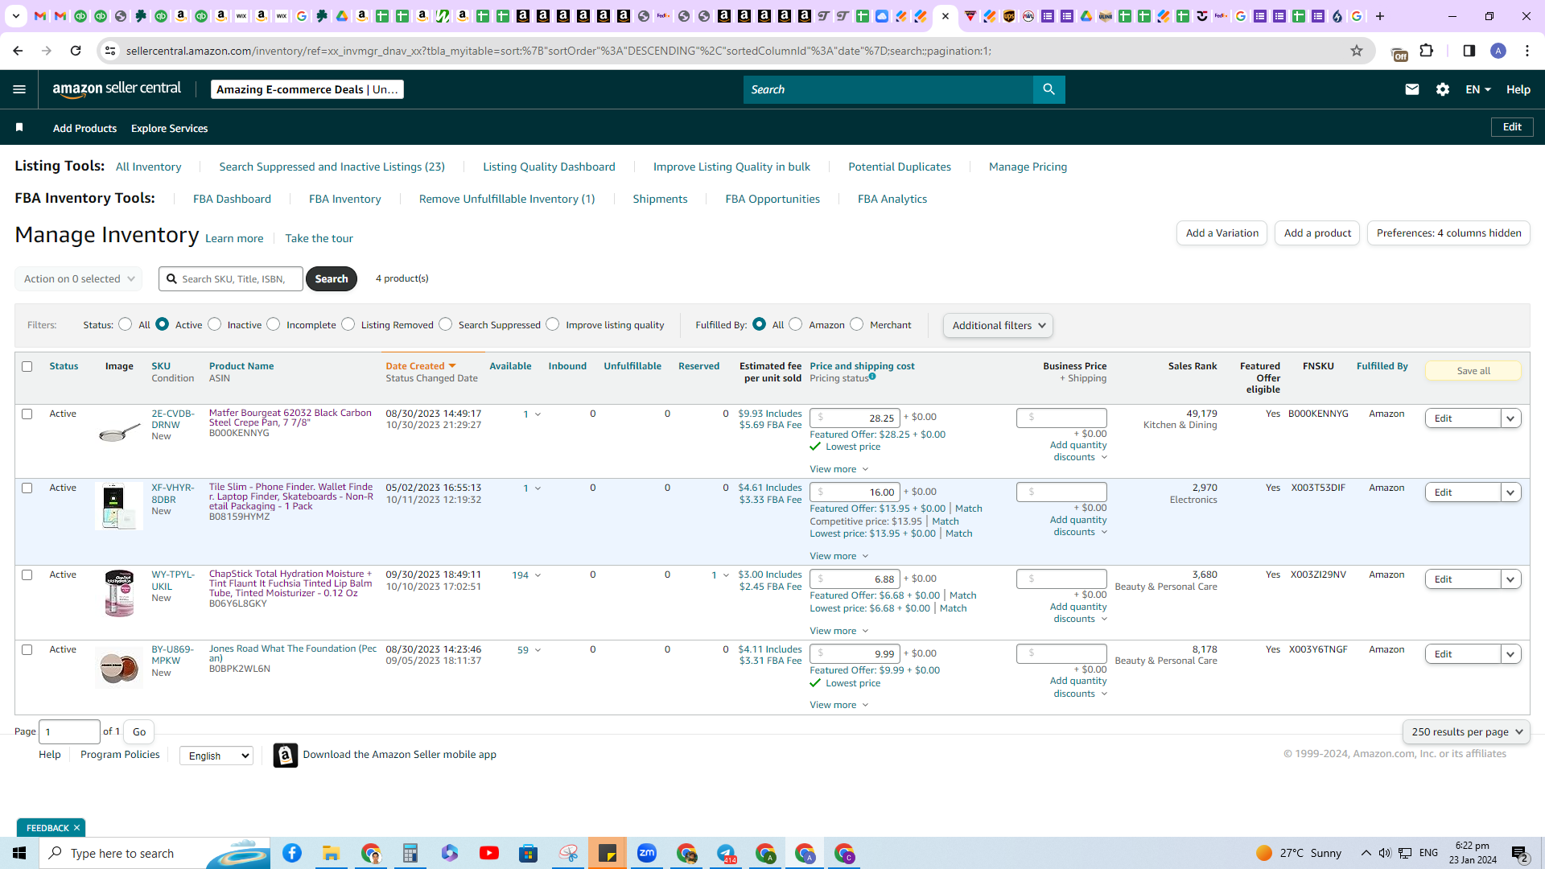Open Zoom from the taskbar

[647, 853]
